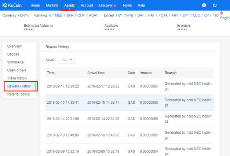230x156 pixels.
Task: Open the Markets menu
Action: pos(52,5)
